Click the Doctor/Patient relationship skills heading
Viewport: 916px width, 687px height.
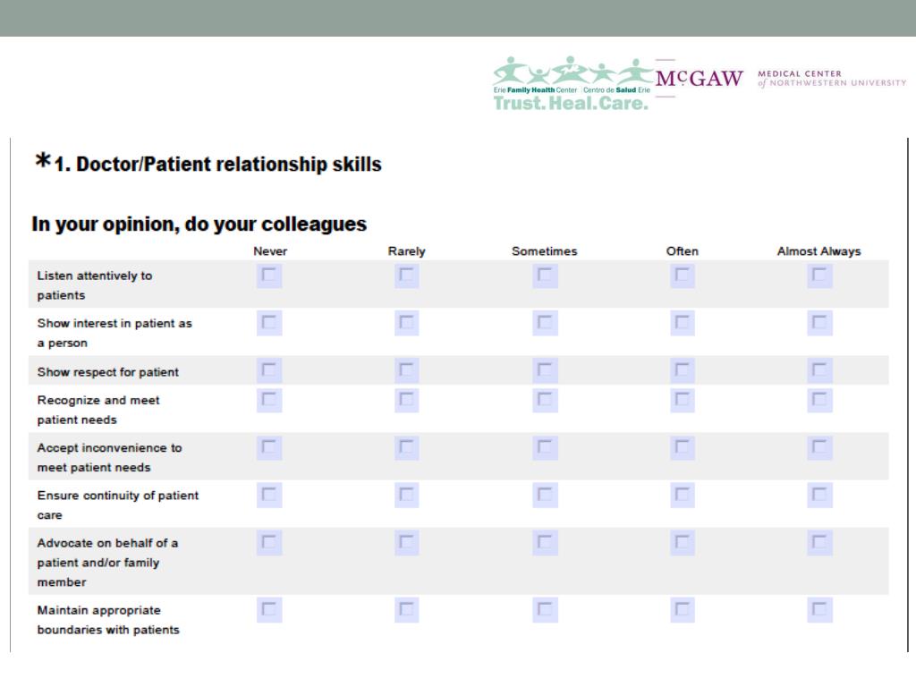[x=208, y=164]
